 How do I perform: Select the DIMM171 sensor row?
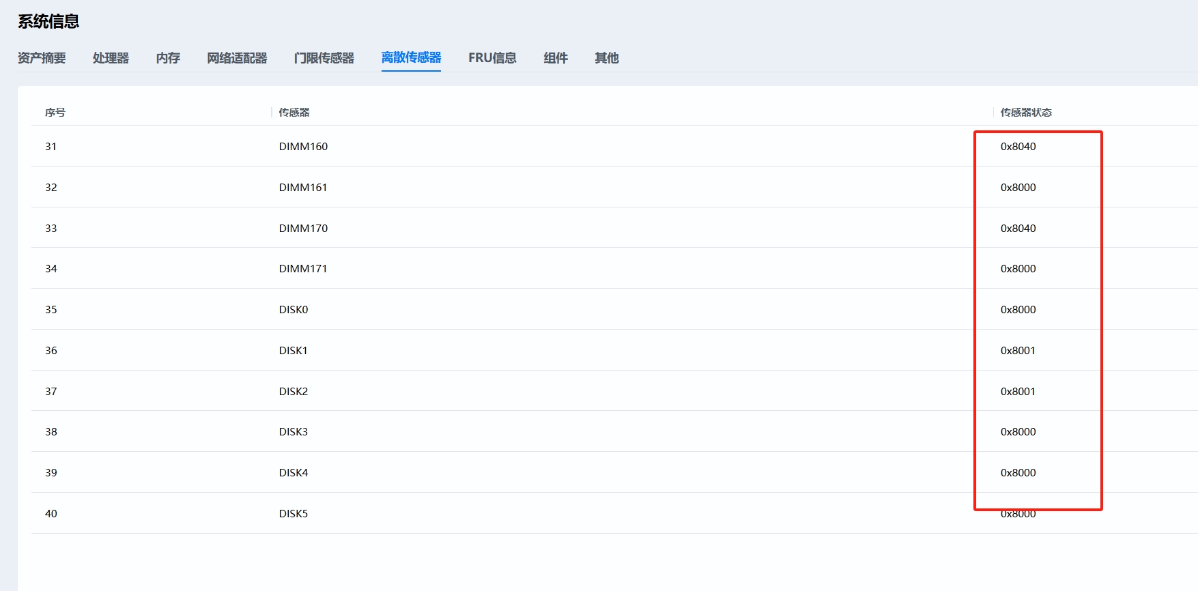click(x=303, y=269)
